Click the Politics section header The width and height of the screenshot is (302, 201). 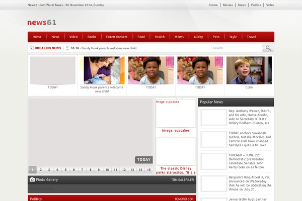pyautogui.click(x=36, y=199)
